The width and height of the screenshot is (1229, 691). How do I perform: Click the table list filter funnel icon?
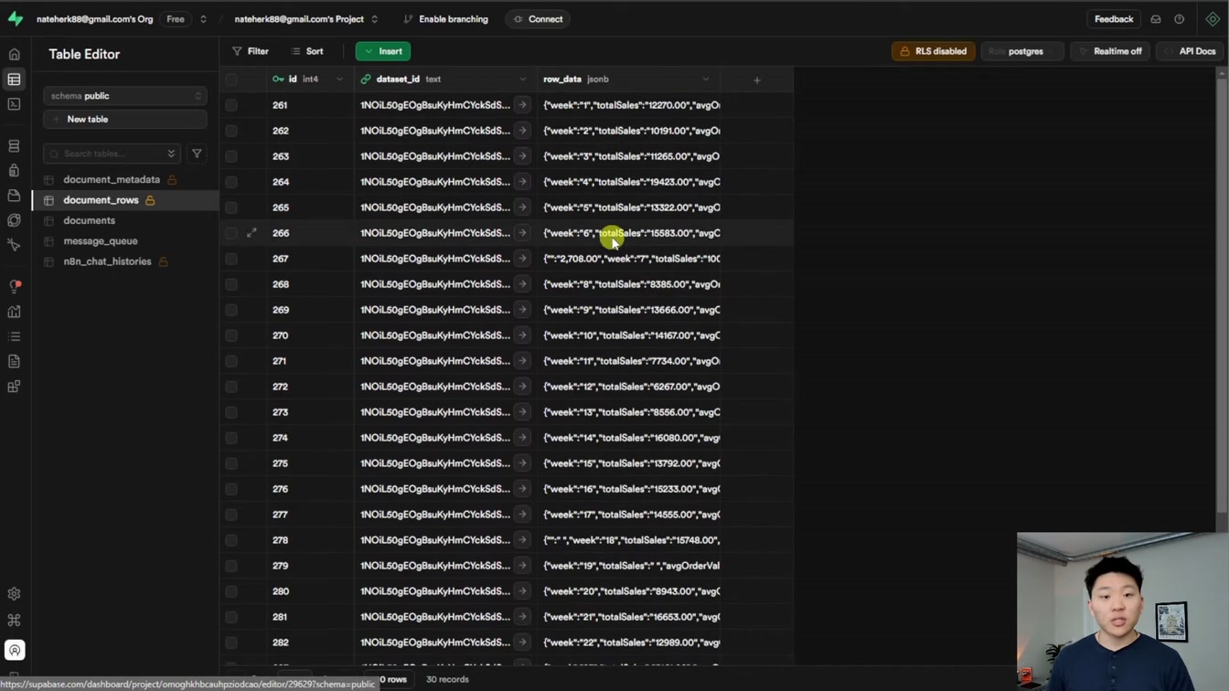pos(197,154)
